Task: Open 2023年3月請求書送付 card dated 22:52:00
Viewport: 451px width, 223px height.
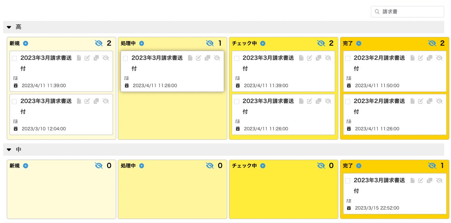Action: (x=379, y=186)
